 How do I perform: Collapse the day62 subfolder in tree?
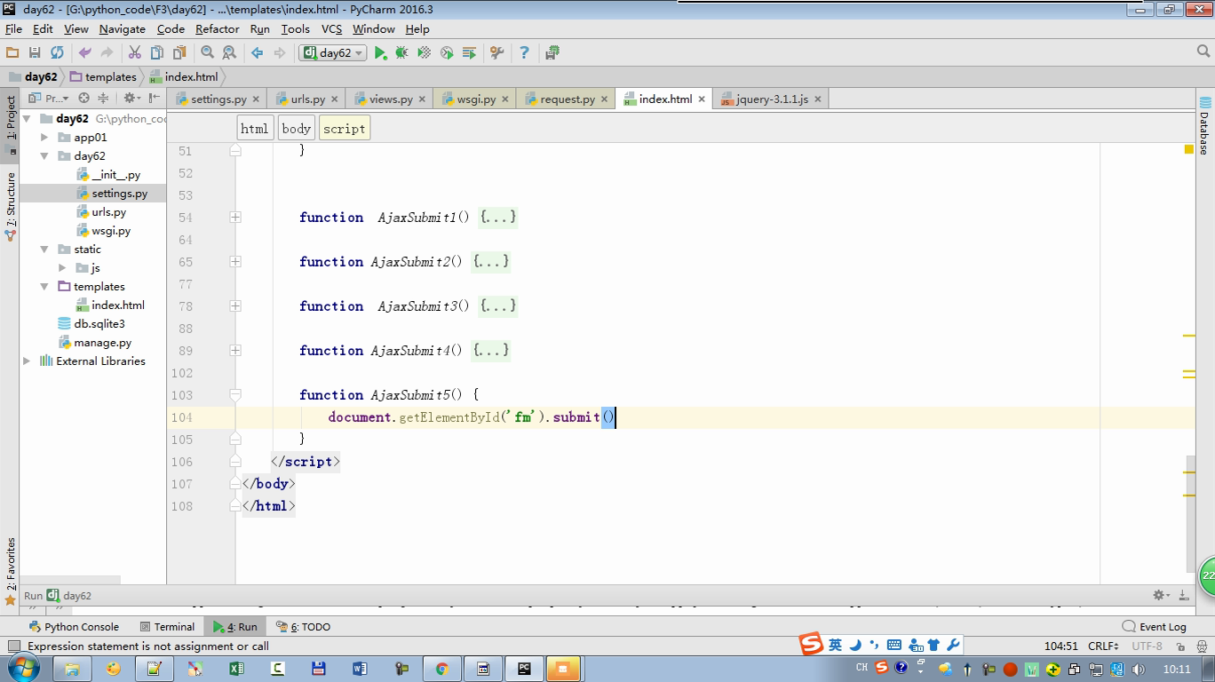click(44, 156)
